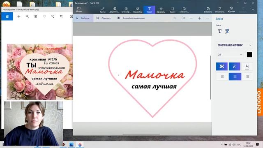Click the zoom magnifier in Photos
The image size is (263, 148).
(27, 16)
